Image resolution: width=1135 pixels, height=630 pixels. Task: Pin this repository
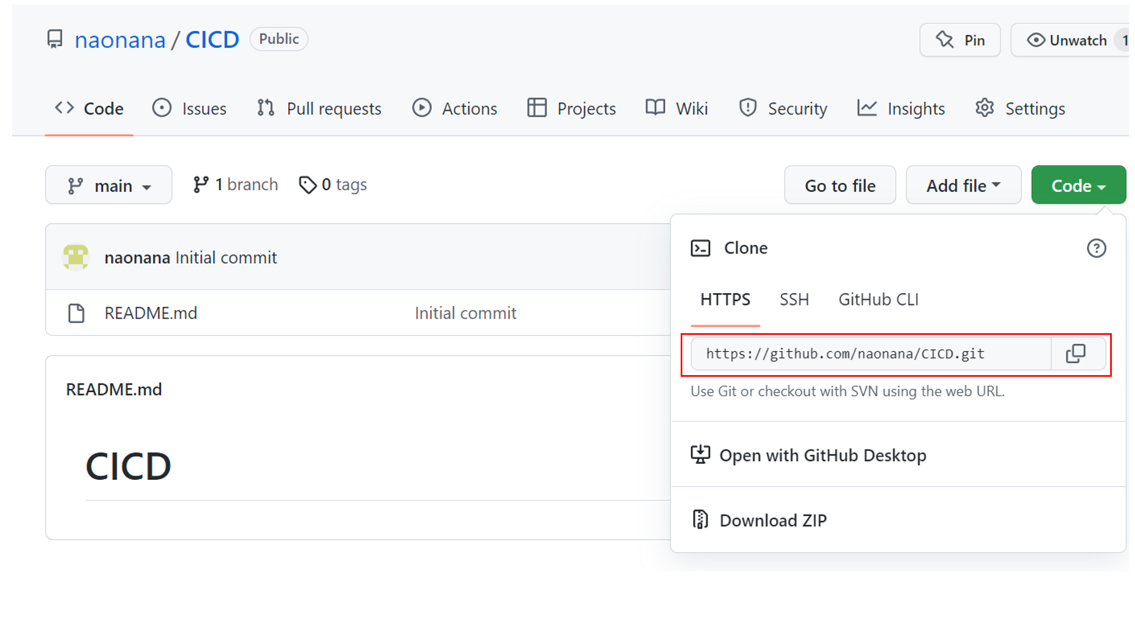(959, 40)
